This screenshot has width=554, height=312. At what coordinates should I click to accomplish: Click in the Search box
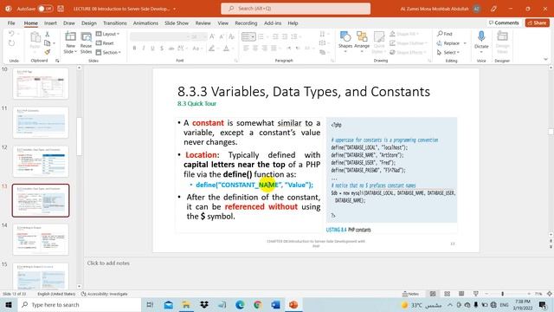click(x=296, y=9)
